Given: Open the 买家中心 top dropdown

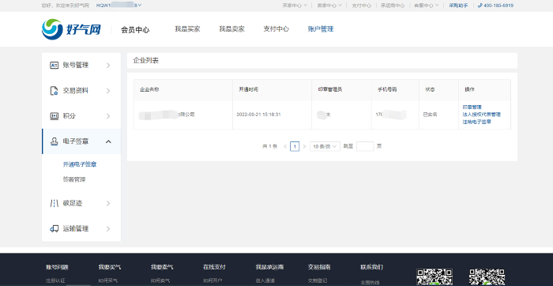Looking at the screenshot, I should click(x=295, y=6).
